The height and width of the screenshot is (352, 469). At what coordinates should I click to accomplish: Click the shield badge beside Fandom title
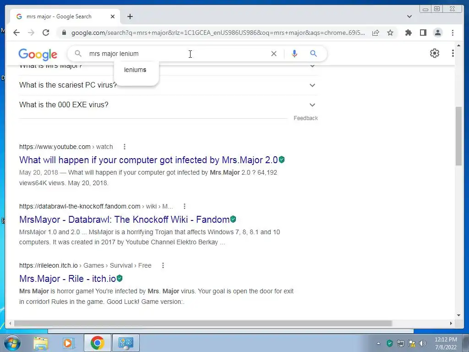pyautogui.click(x=233, y=219)
